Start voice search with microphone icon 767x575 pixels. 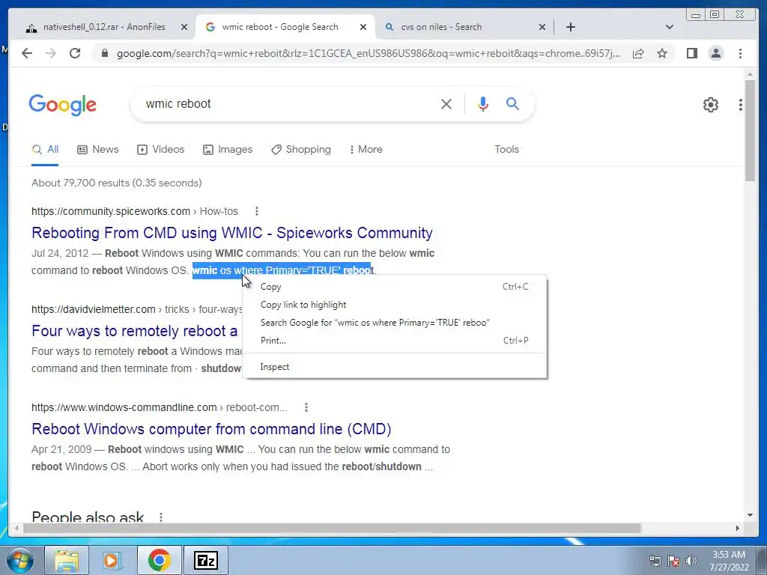[483, 103]
